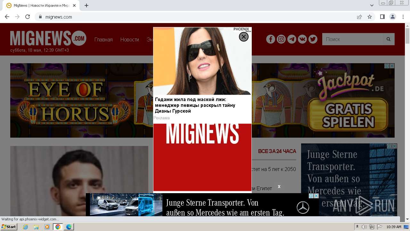The width and height of the screenshot is (410, 231).
Task: Open the volume control tray icon
Action: point(364,227)
